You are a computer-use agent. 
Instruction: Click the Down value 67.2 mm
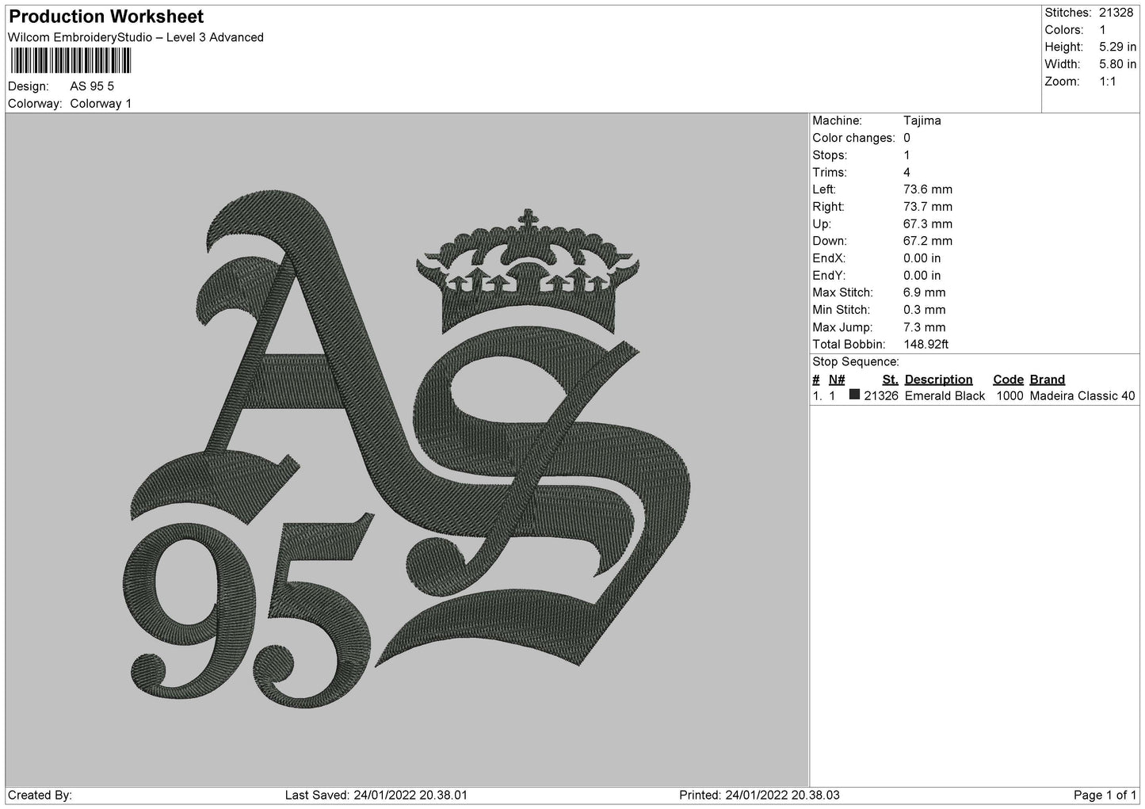[x=928, y=241]
